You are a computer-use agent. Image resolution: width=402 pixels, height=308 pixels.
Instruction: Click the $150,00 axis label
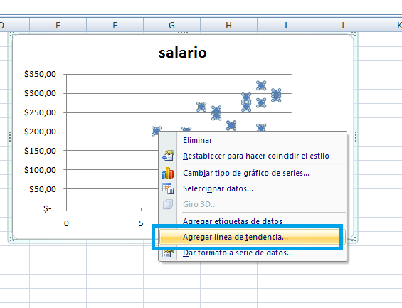[x=40, y=151]
